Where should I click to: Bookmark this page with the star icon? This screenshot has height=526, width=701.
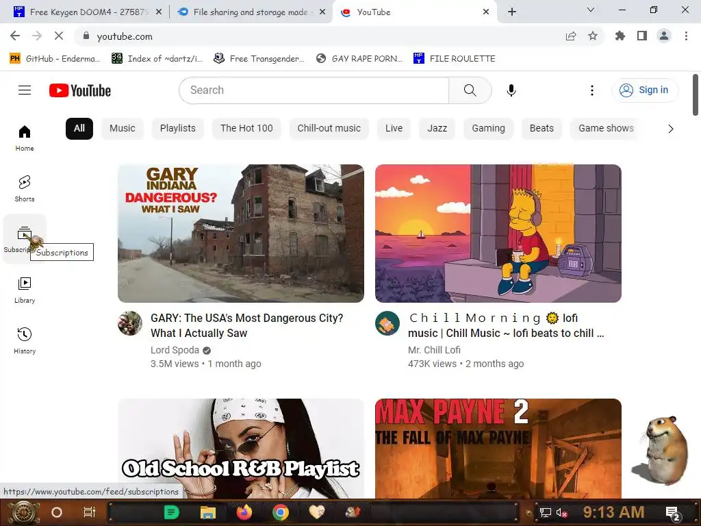coord(593,36)
